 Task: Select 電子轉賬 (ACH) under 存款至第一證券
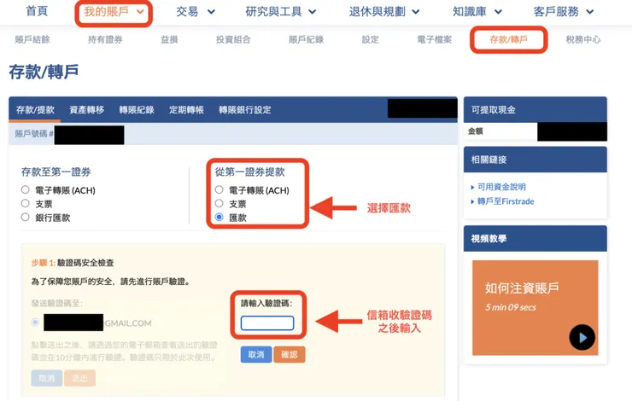pyautogui.click(x=26, y=189)
